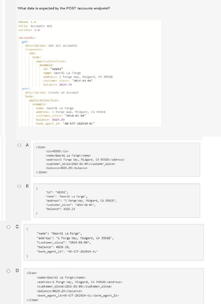Click the letter B option label

27,186
